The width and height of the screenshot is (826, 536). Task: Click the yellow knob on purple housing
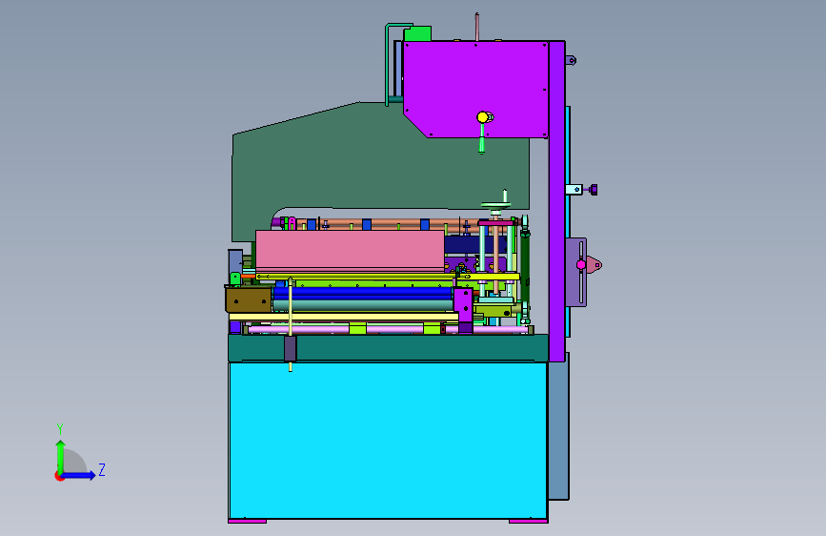482,117
